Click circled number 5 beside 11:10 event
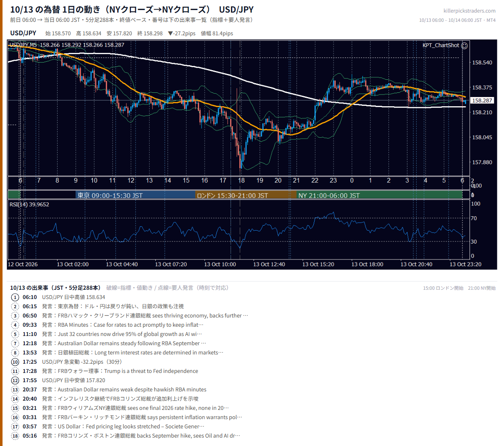This screenshot has width=504, height=446. click(15, 334)
